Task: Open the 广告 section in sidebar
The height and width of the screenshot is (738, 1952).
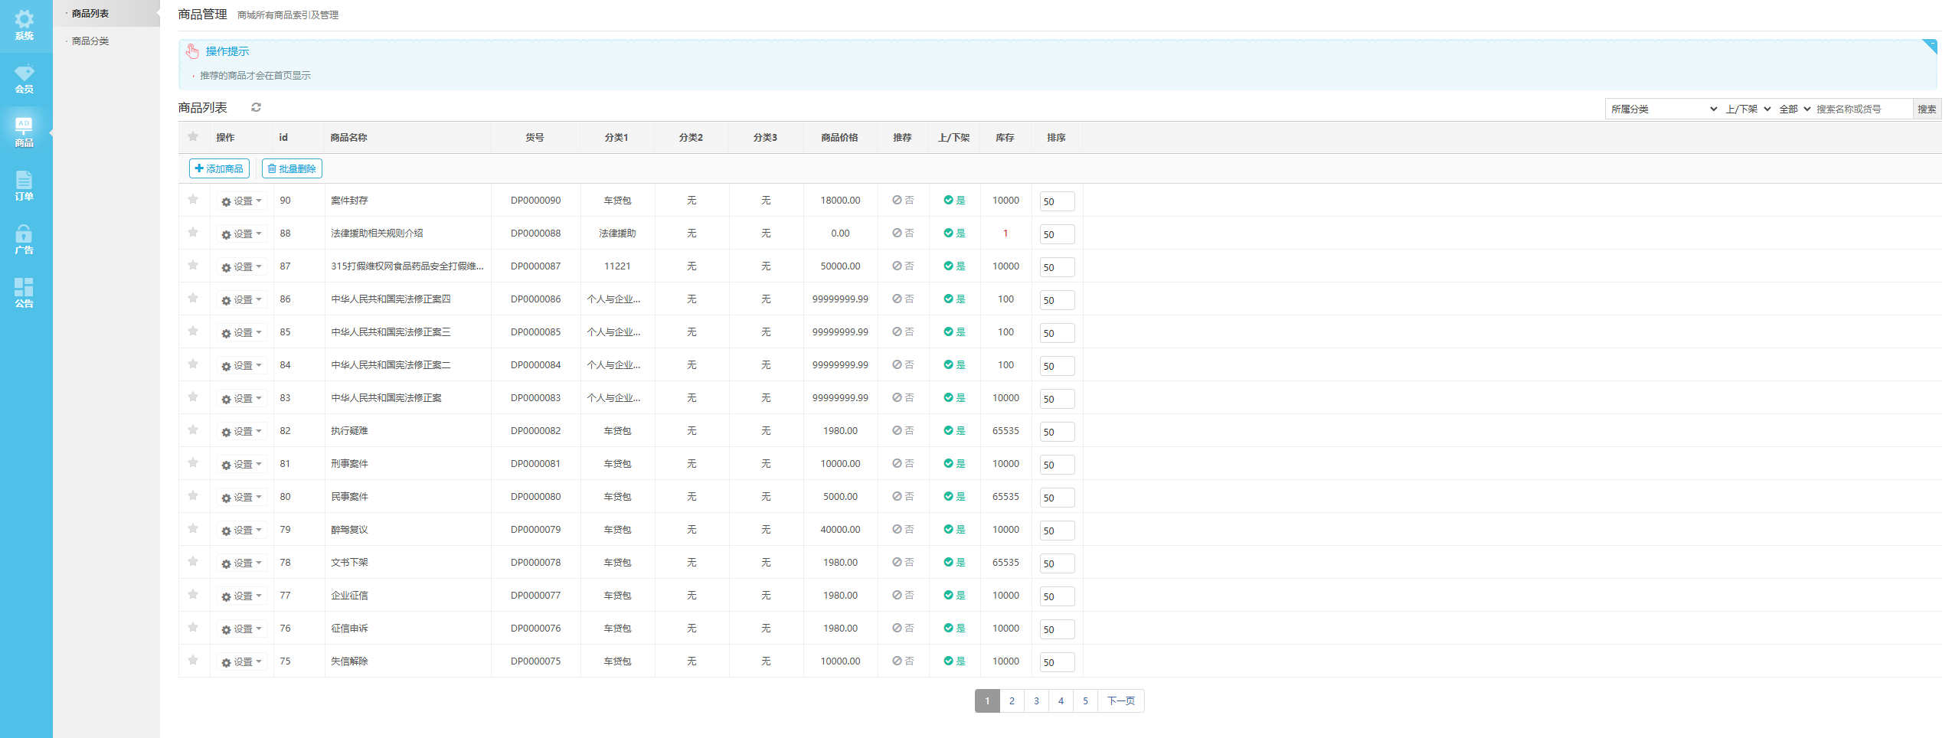Action: pos(25,240)
